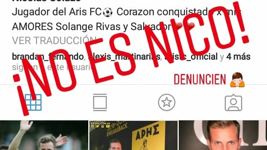This screenshot has height=150, width=267.
Task: Open the close-up face photo thumbnail
Action: 223,135
